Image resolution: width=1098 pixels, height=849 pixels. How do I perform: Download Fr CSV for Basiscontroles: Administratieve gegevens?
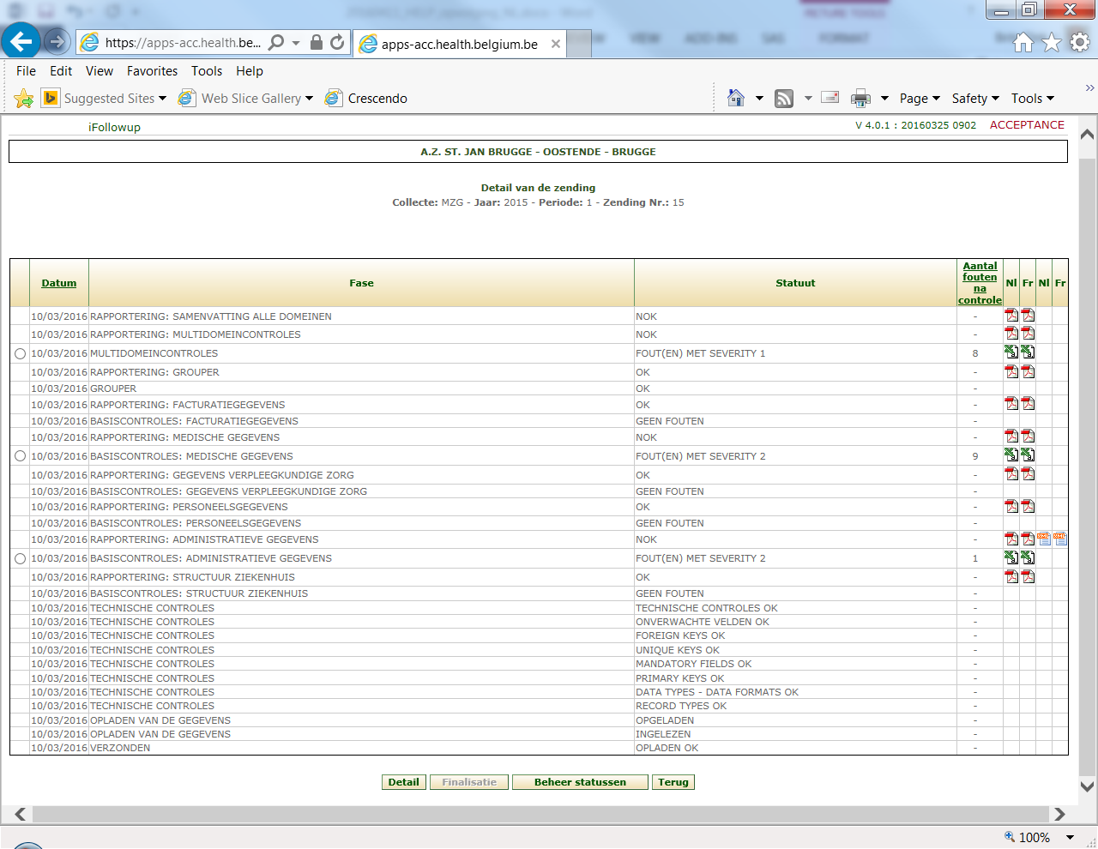point(1028,557)
